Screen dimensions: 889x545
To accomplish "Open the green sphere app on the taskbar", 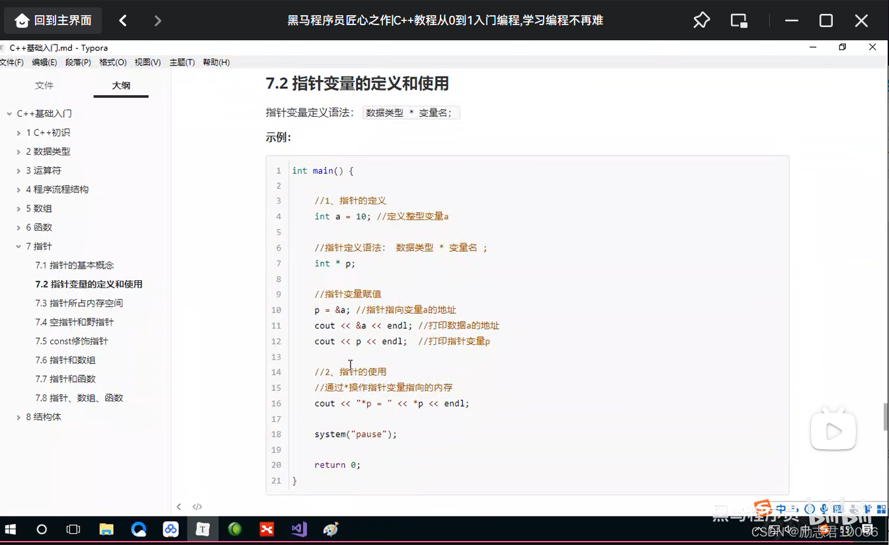I will (x=235, y=529).
